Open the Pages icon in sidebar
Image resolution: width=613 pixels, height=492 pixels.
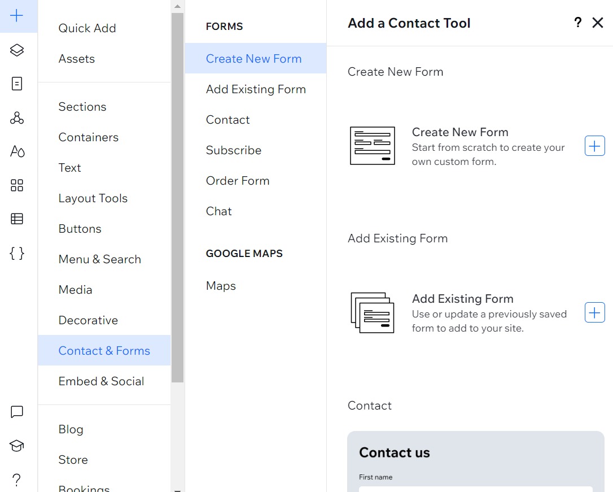click(x=17, y=84)
